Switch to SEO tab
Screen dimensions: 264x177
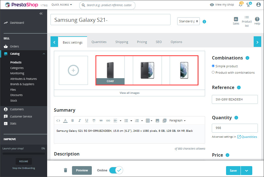pyautogui.click(x=159, y=42)
